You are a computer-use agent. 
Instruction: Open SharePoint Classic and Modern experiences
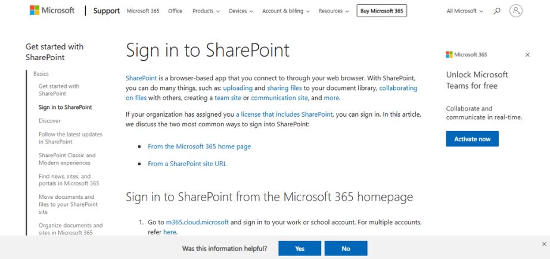pyautogui.click(x=67, y=159)
